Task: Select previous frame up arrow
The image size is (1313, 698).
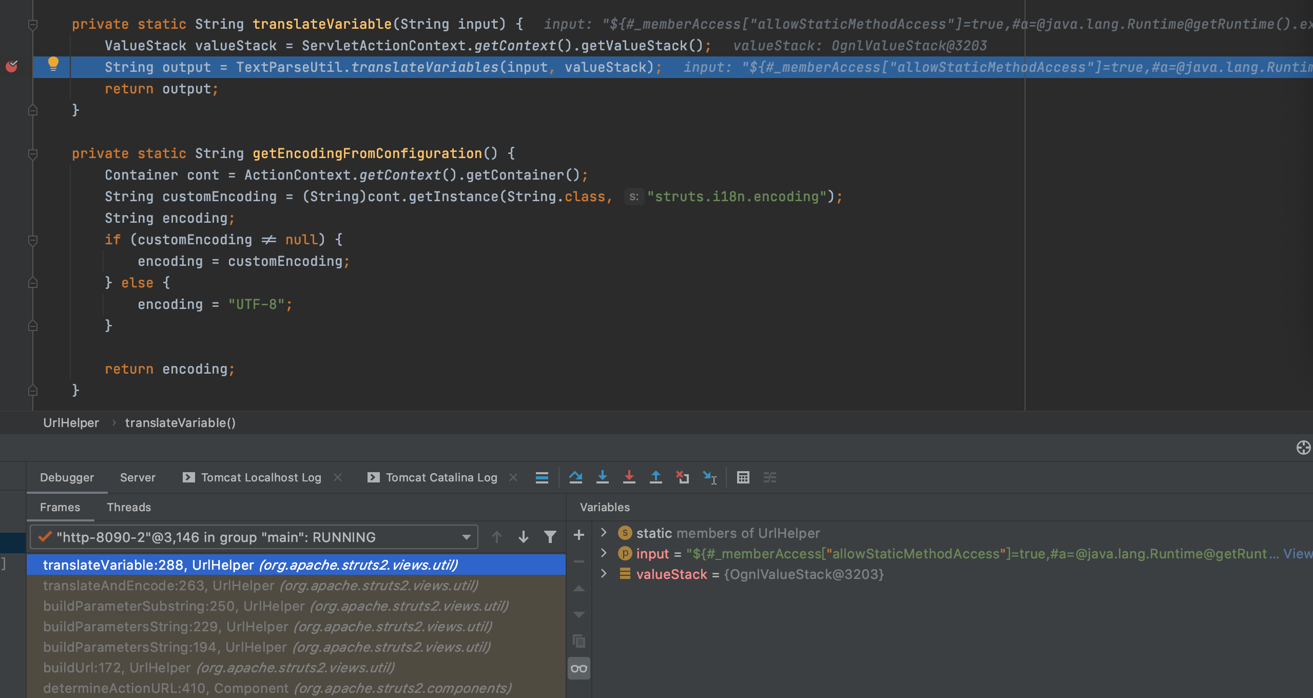Action: 496,537
